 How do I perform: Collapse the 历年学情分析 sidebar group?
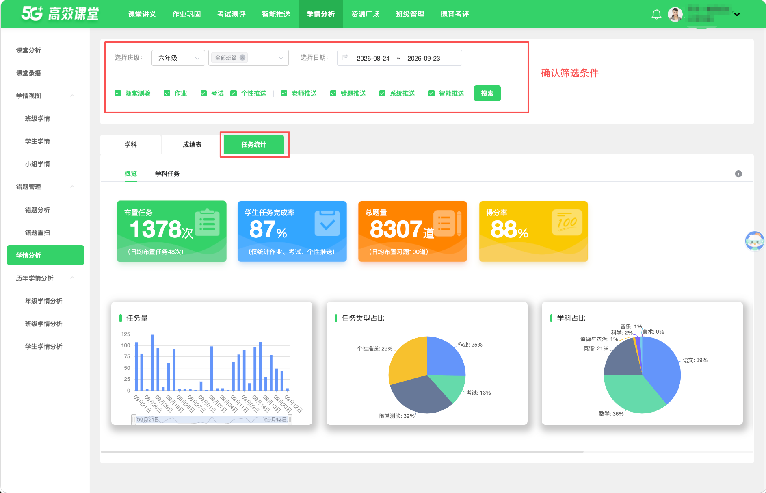click(x=72, y=278)
